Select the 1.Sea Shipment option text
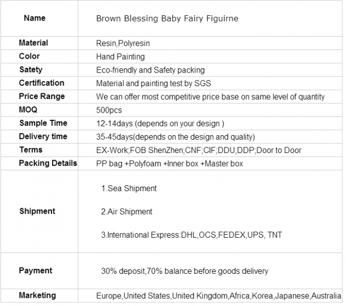 pyautogui.click(x=129, y=189)
